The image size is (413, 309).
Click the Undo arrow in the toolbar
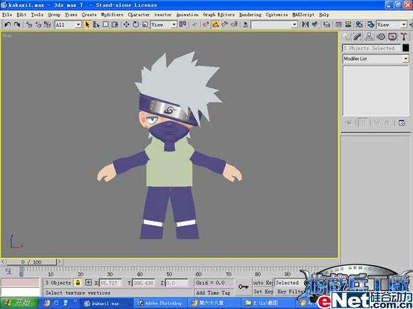[x=7, y=25]
